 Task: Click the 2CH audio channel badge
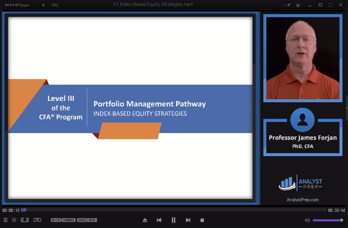coord(92,220)
